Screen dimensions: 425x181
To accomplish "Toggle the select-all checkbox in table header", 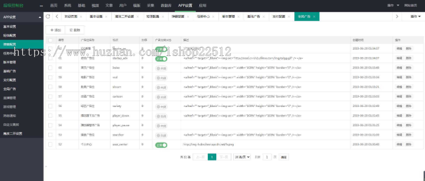I will tap(51, 40).
